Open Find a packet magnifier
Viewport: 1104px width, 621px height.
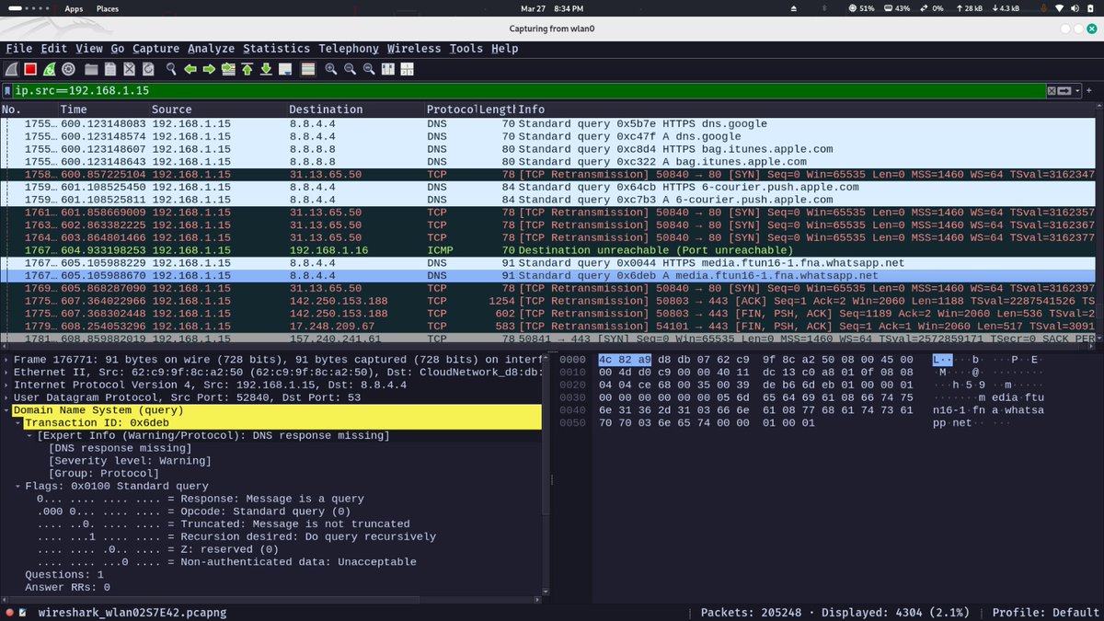click(x=171, y=69)
